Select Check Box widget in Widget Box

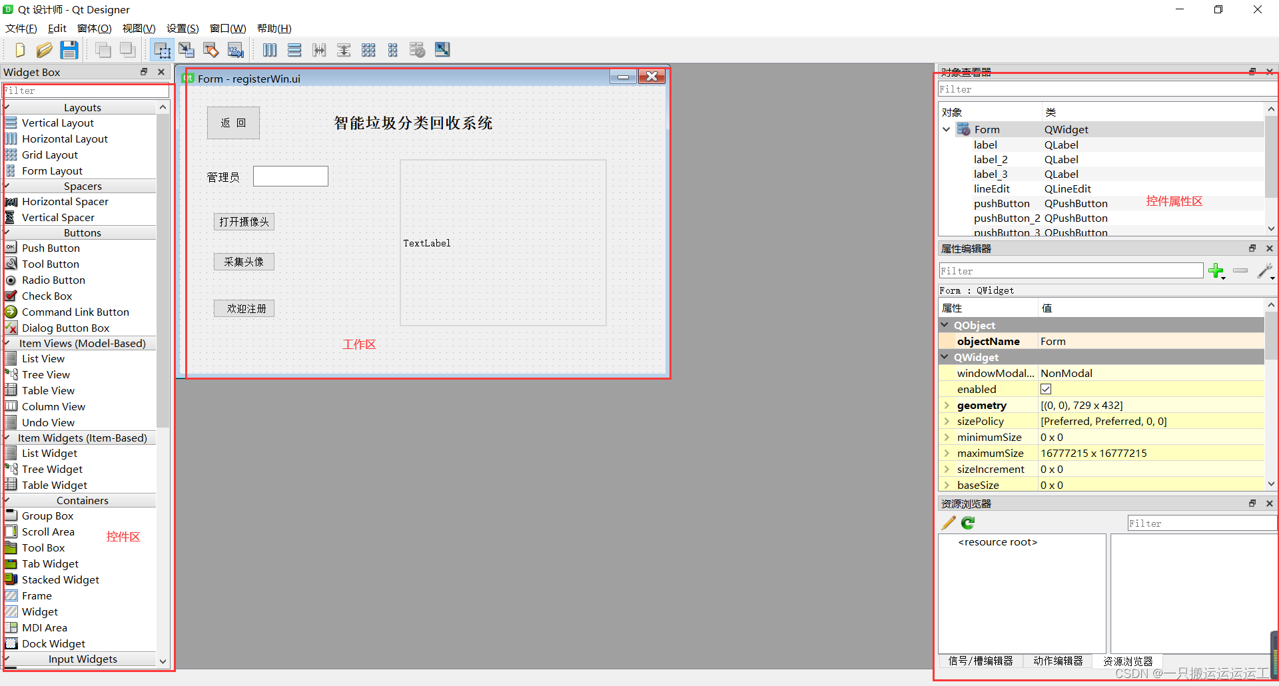[x=47, y=296]
